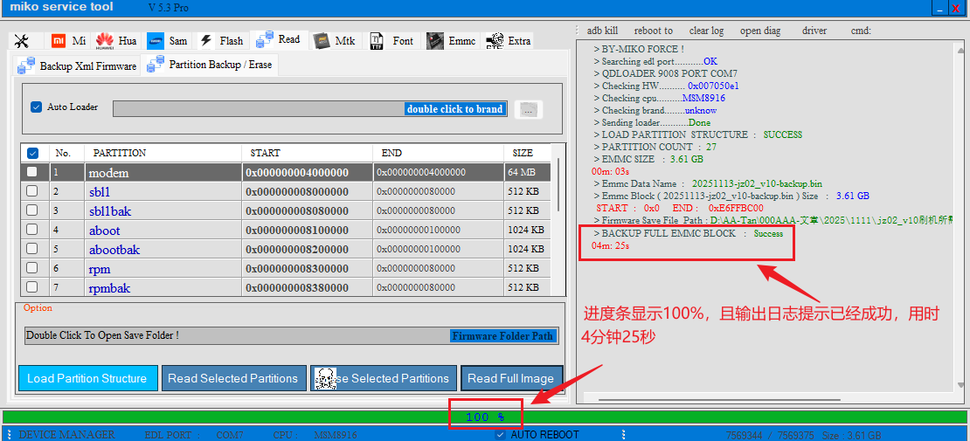Open the Font tab
The height and width of the screenshot is (441, 970).
pos(391,41)
